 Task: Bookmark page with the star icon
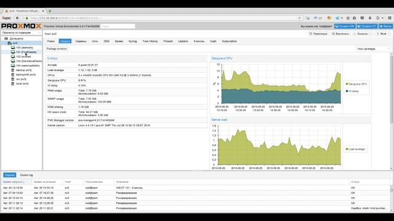point(348,18)
